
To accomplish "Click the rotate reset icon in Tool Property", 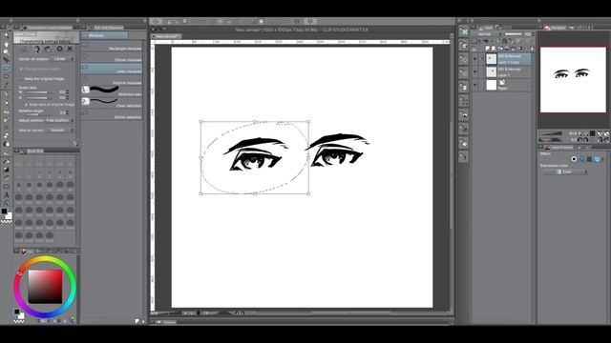I will point(36,49).
